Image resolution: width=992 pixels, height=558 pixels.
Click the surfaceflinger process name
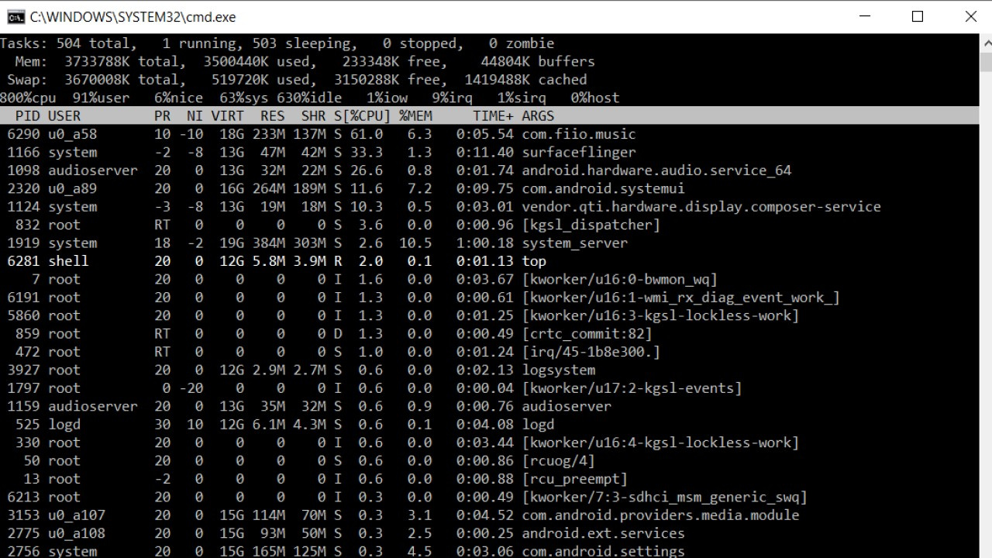(x=578, y=153)
